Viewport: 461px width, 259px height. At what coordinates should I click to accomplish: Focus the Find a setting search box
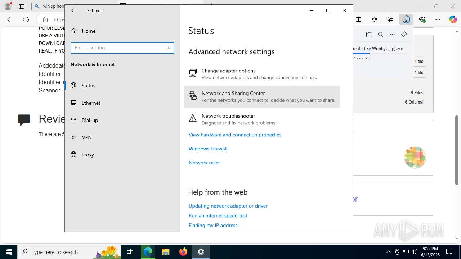click(x=122, y=48)
